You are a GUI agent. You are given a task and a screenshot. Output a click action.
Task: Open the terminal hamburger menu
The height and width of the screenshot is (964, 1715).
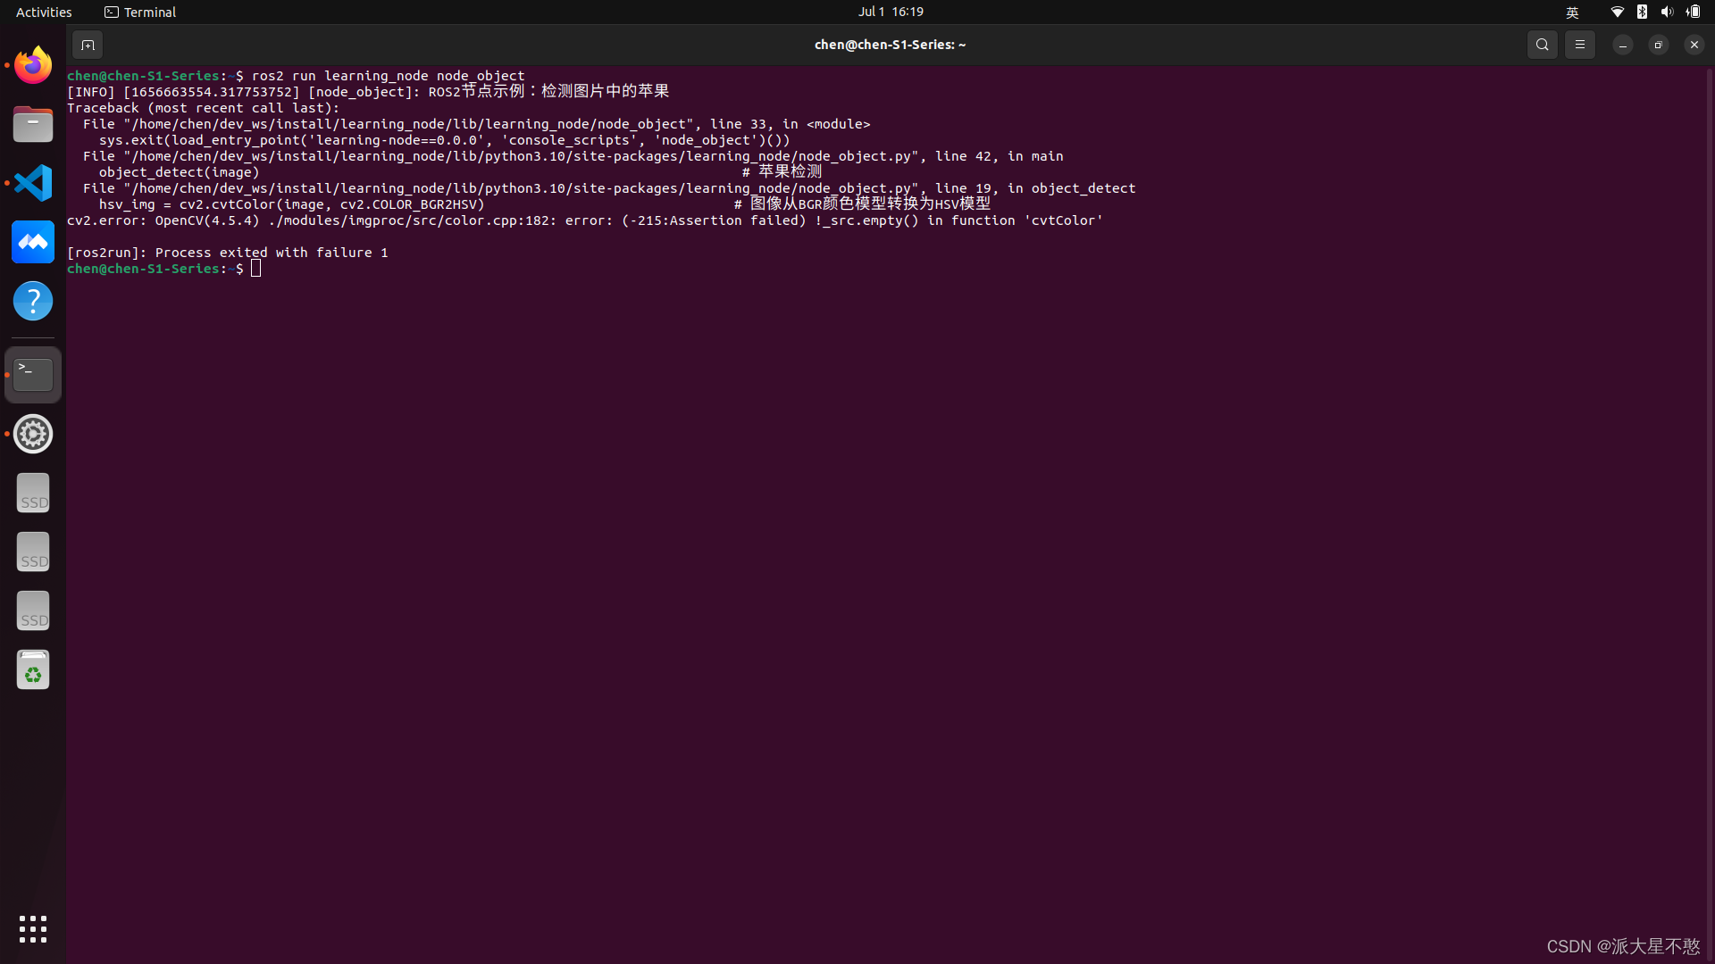click(1579, 45)
